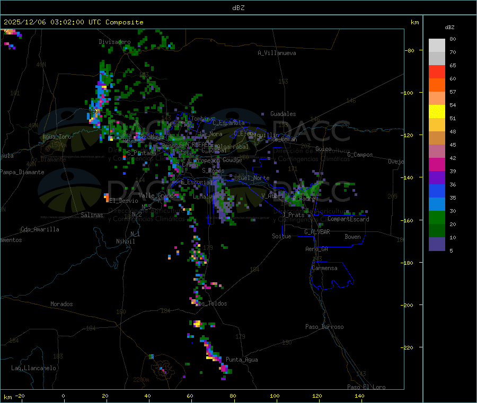The height and width of the screenshot is (403, 477).
Task: Click the Aero_GA map label
Action: point(317,249)
